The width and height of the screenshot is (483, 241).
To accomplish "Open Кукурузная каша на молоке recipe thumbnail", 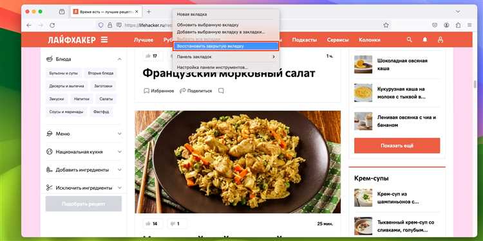I will (x=363, y=93).
